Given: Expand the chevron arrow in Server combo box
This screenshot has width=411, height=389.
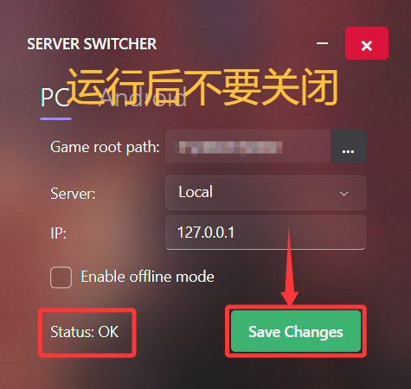Looking at the screenshot, I should [x=344, y=194].
